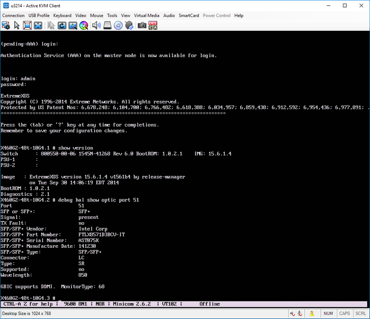The image size is (370, 319).
Task: Click the speaker audio icon in toolbar
Action: [96, 25]
